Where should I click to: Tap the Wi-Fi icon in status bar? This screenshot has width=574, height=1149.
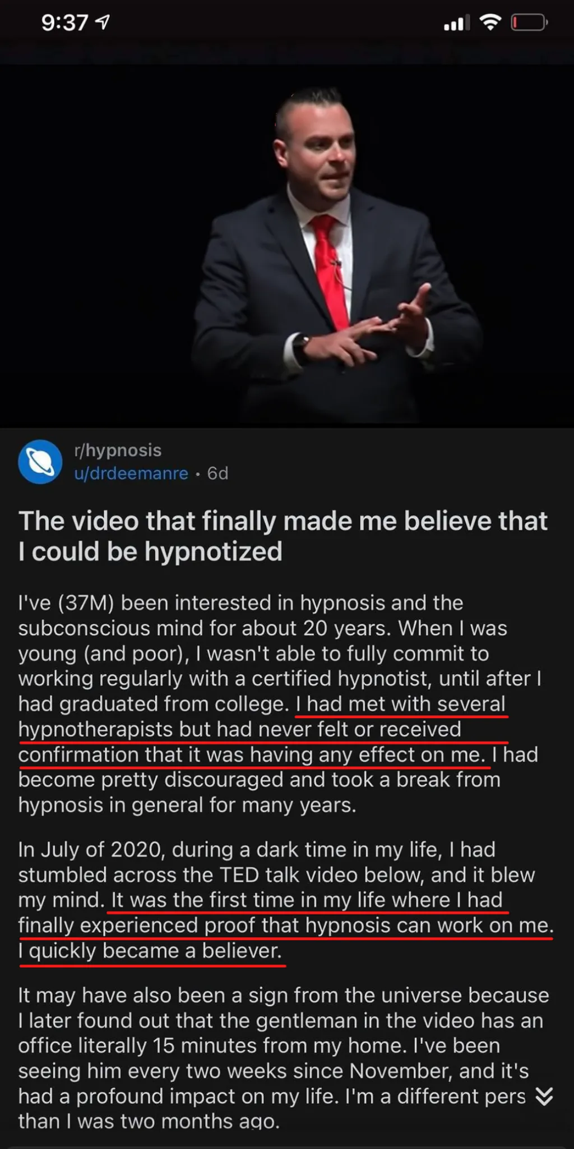click(490, 22)
